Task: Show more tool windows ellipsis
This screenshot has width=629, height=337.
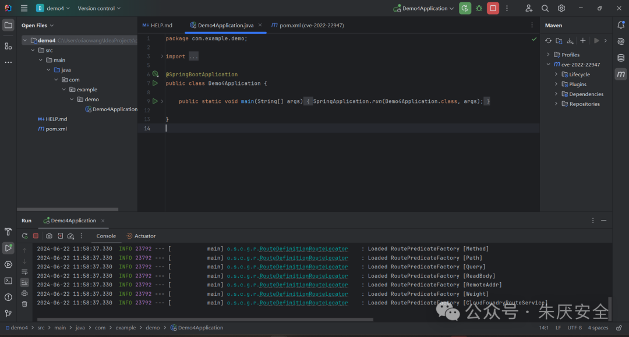Action: [8, 62]
